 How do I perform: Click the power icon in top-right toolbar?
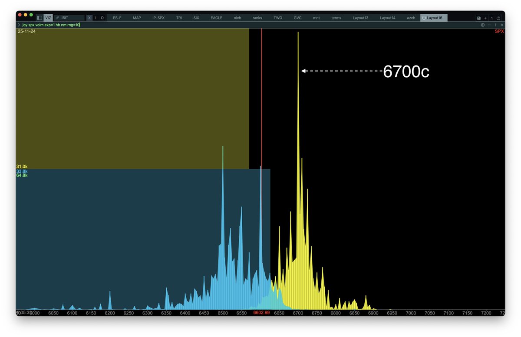498,18
